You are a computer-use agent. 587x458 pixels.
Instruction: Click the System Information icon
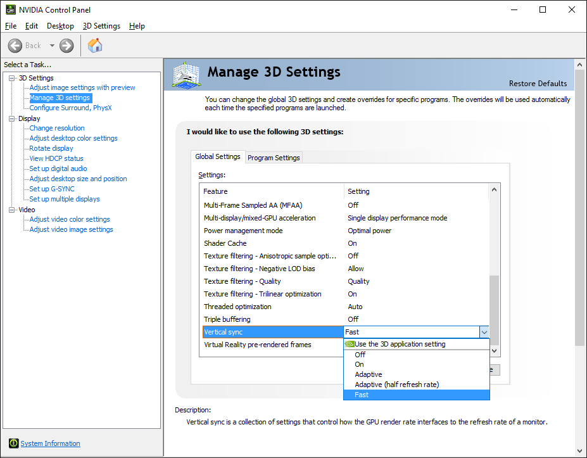13,443
